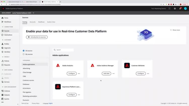
Task: Open Queries in the sidebar
Action: tap(5, 99)
